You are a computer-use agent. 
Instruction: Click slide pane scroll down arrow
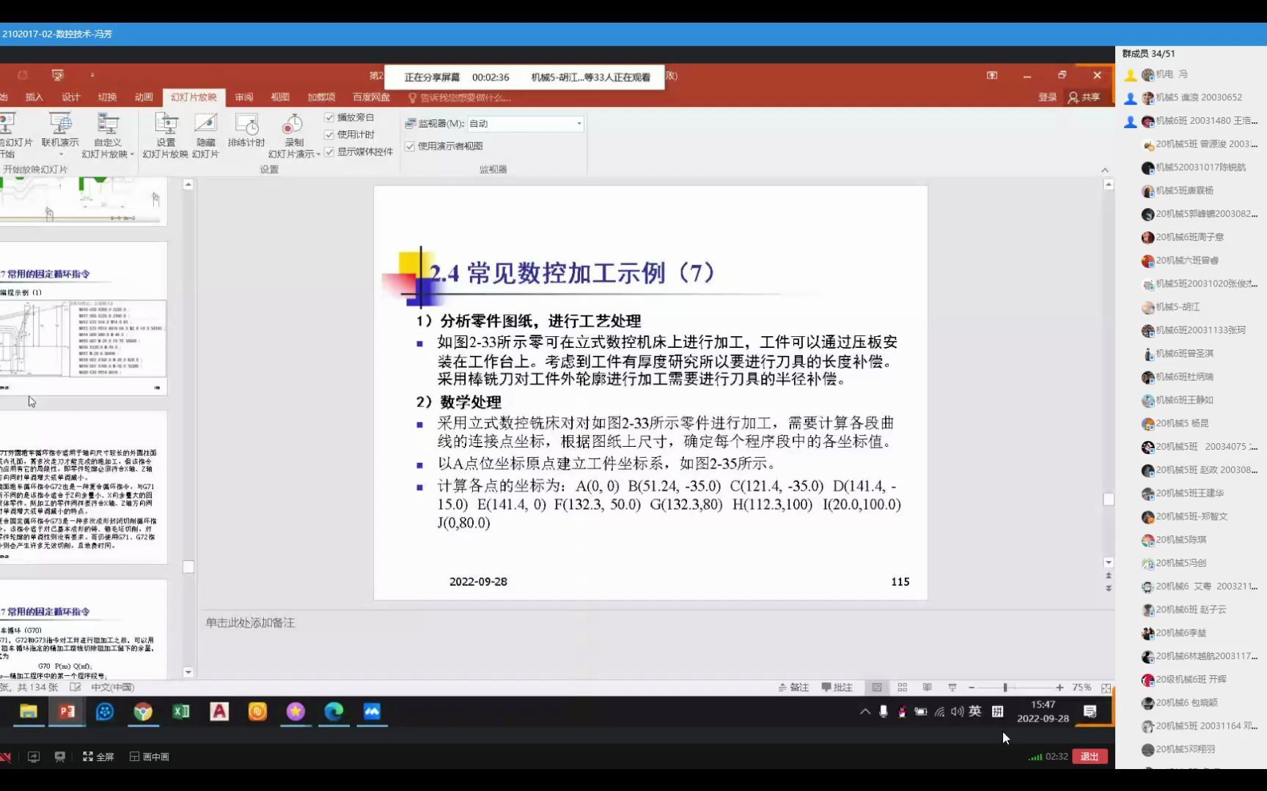point(1109,562)
